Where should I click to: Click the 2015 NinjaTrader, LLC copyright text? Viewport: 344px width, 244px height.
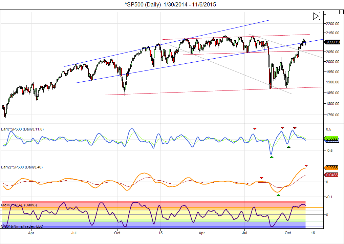coord(22,226)
